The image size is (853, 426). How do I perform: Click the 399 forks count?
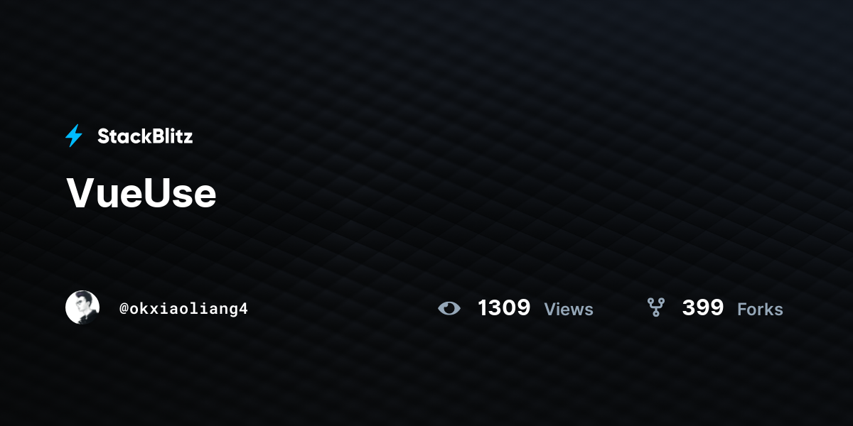click(x=703, y=308)
